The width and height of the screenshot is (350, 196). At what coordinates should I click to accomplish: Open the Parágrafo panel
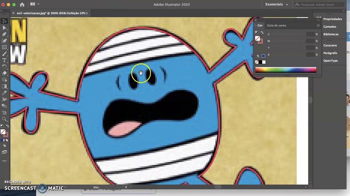pos(330,53)
